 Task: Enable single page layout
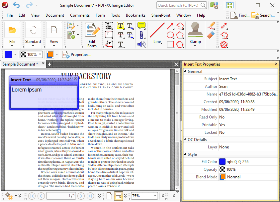click(x=109, y=196)
